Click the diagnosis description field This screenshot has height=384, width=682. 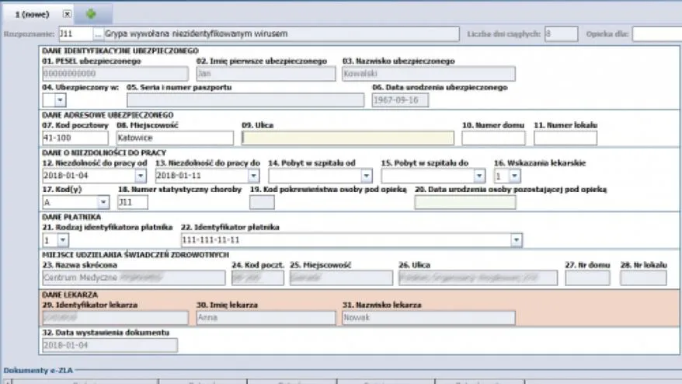point(281,34)
